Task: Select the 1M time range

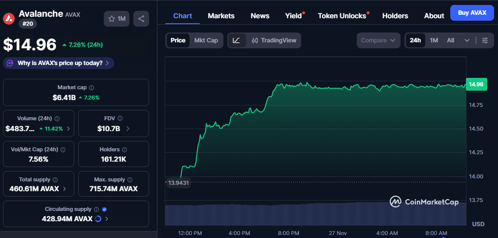Action: click(x=434, y=40)
